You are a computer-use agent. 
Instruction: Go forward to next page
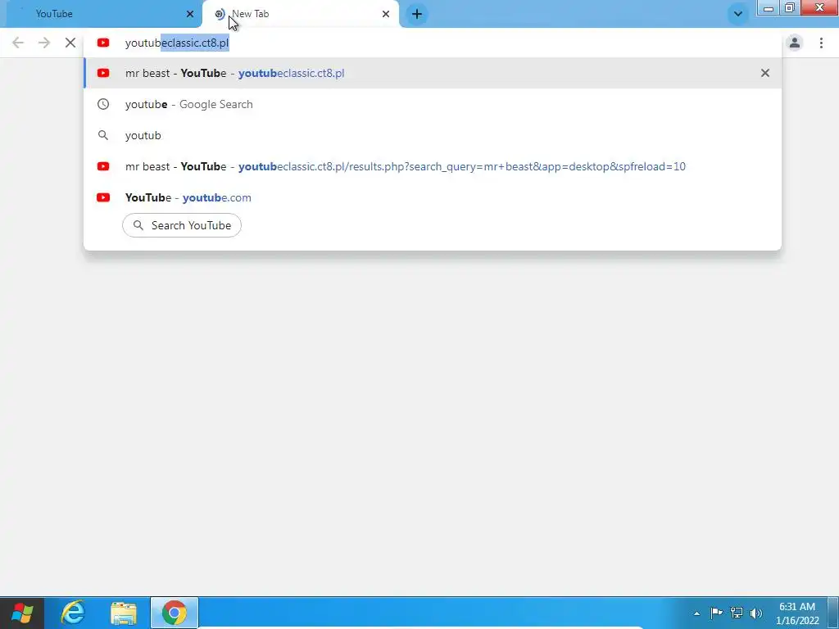44,43
